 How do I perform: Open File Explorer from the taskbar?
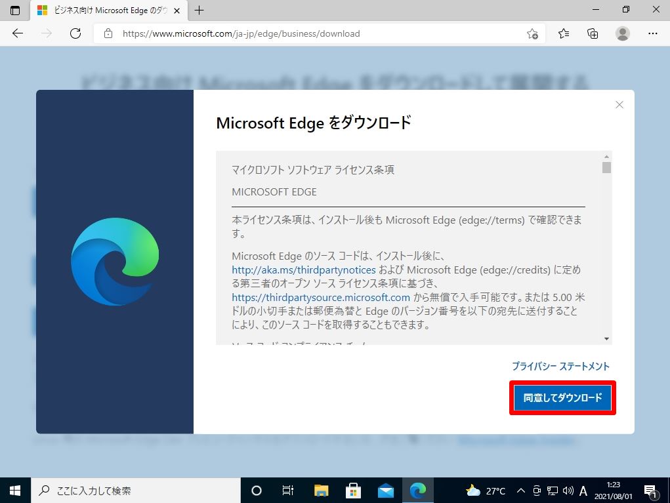(x=321, y=491)
